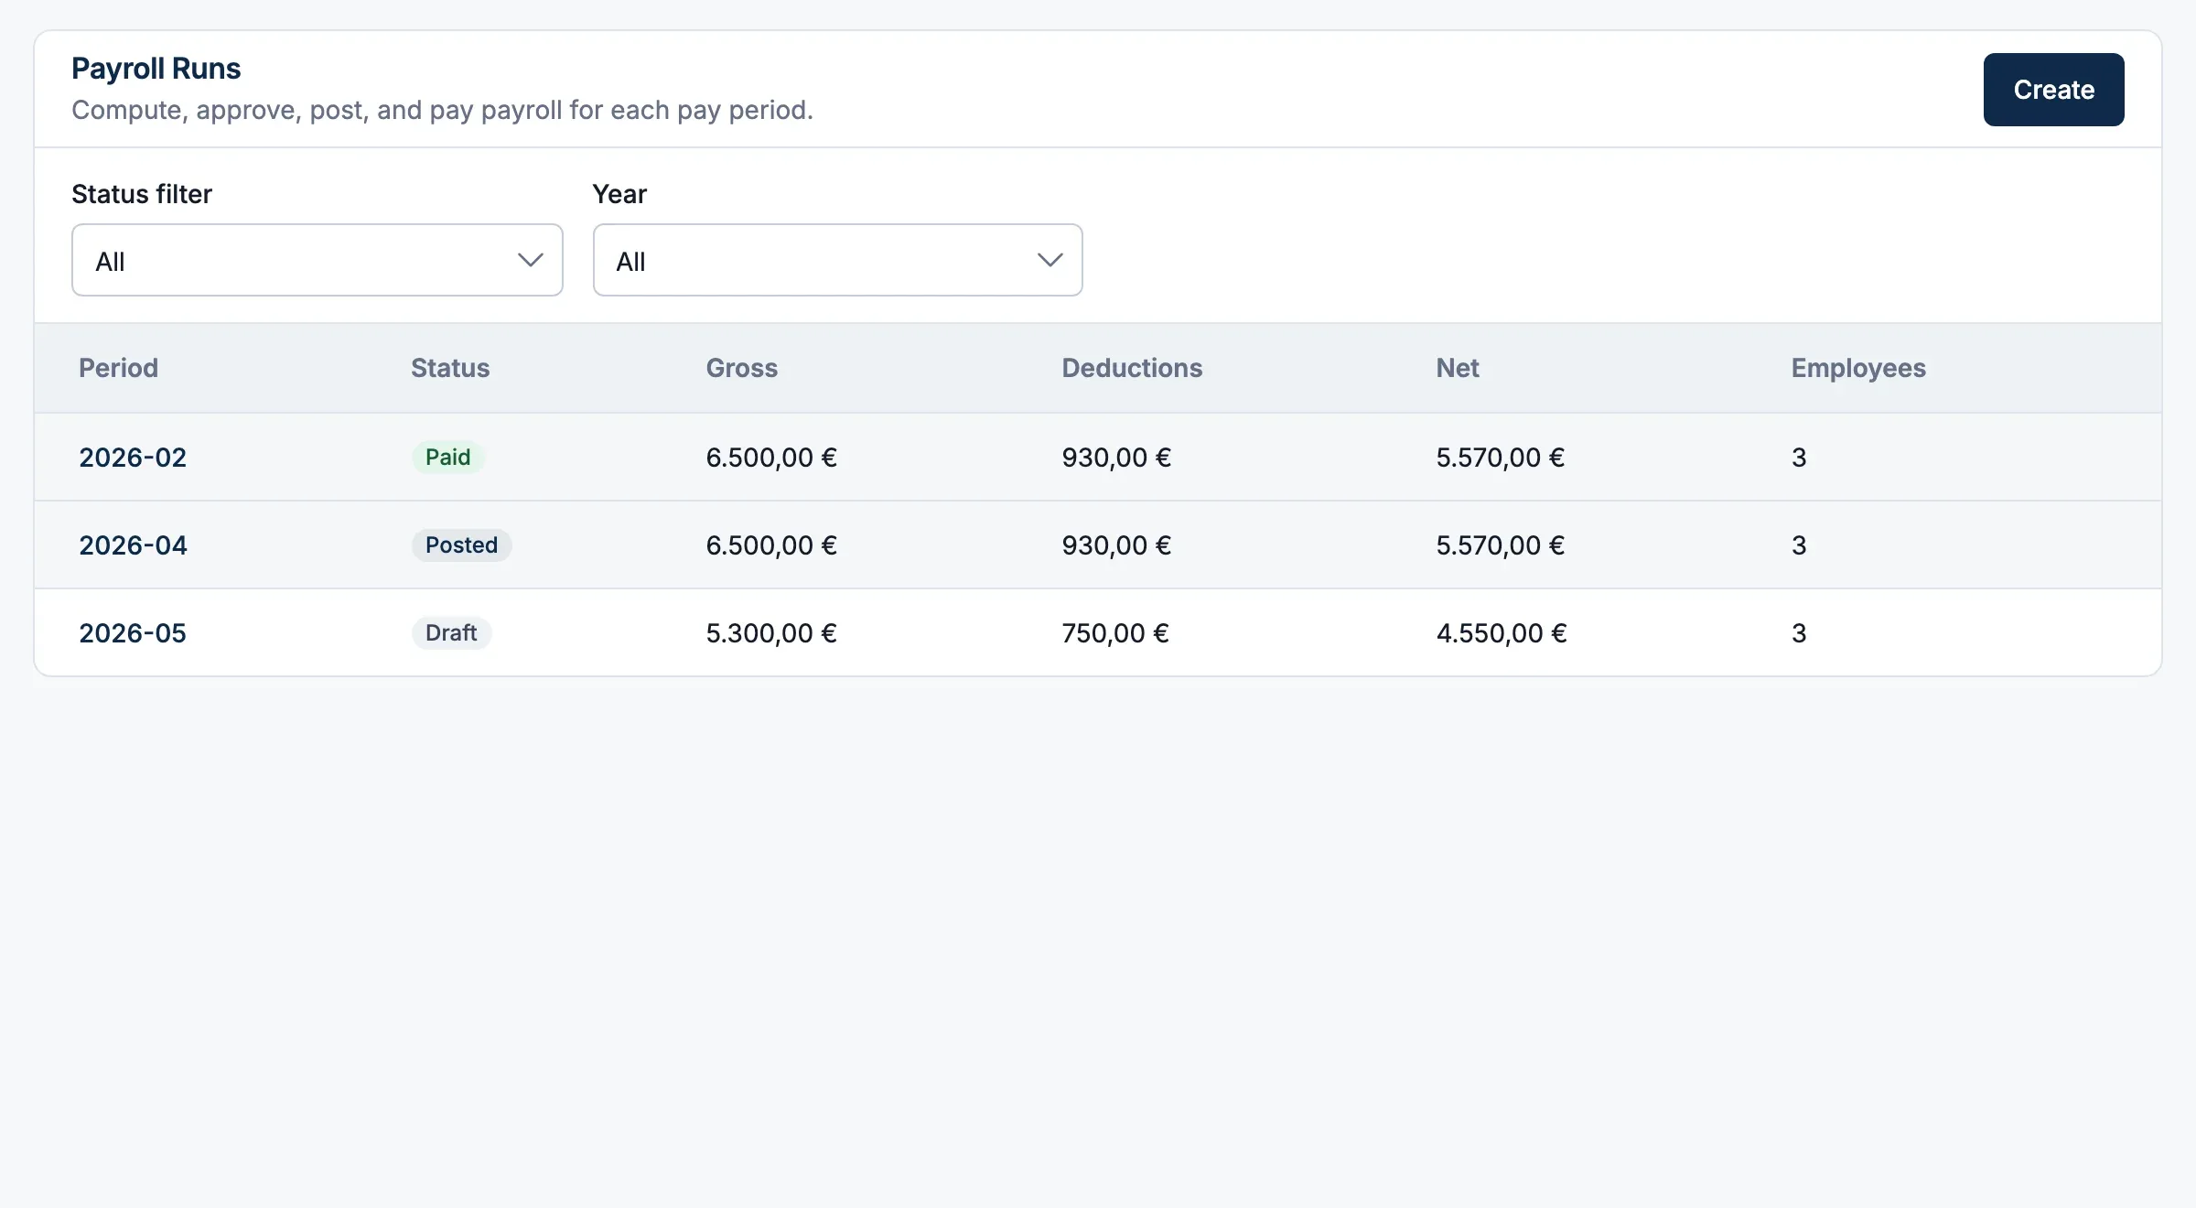Viewport: 2196px width, 1208px height.
Task: Select deductions 930,00 € in 2026-04 row
Action: [1116, 545]
